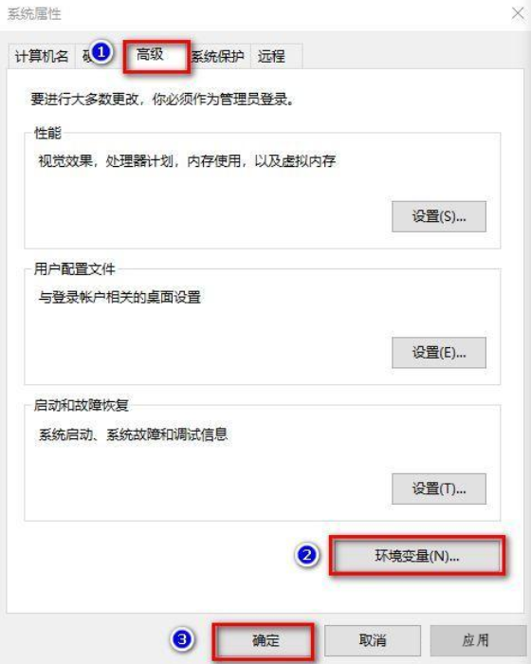
Task: Open startup and recovery 设置(T)... button
Action: pyautogui.click(x=439, y=489)
